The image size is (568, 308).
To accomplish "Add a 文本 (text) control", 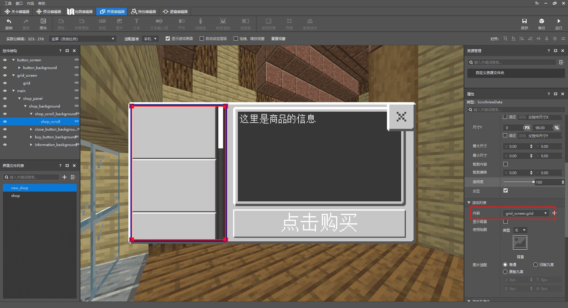I will point(137,24).
